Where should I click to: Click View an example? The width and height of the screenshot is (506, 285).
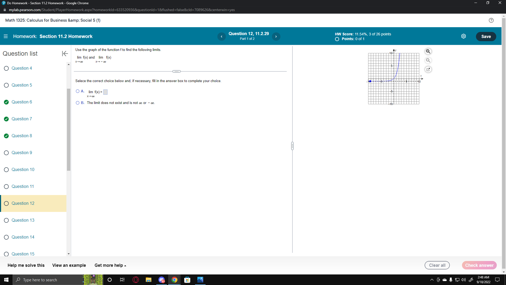coord(69,265)
